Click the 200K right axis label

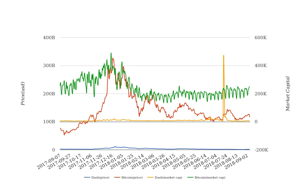coord(261,94)
